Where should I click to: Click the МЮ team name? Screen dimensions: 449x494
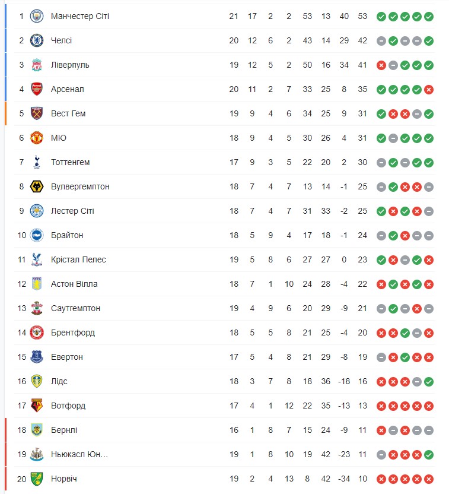click(59, 138)
